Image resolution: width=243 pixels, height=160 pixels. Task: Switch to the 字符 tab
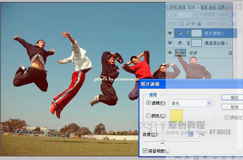pos(173,7)
